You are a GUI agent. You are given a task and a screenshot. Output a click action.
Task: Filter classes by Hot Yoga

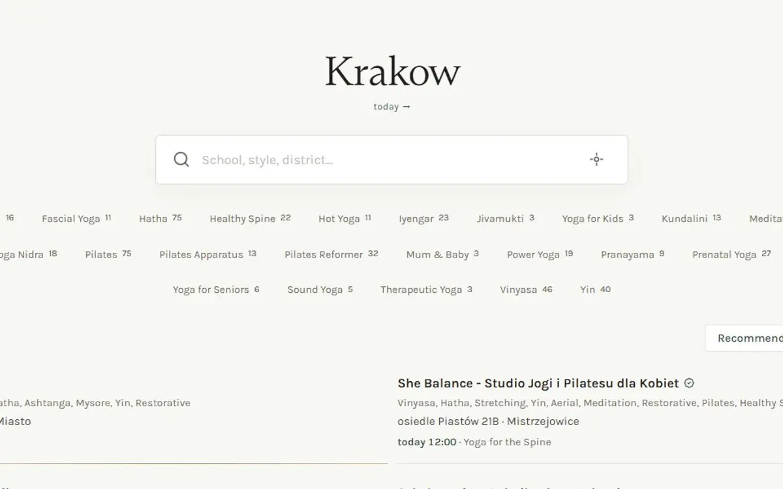coord(345,218)
